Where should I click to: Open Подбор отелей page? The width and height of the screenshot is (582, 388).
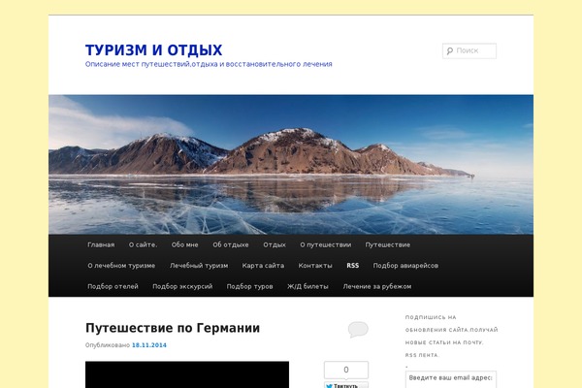point(113,286)
